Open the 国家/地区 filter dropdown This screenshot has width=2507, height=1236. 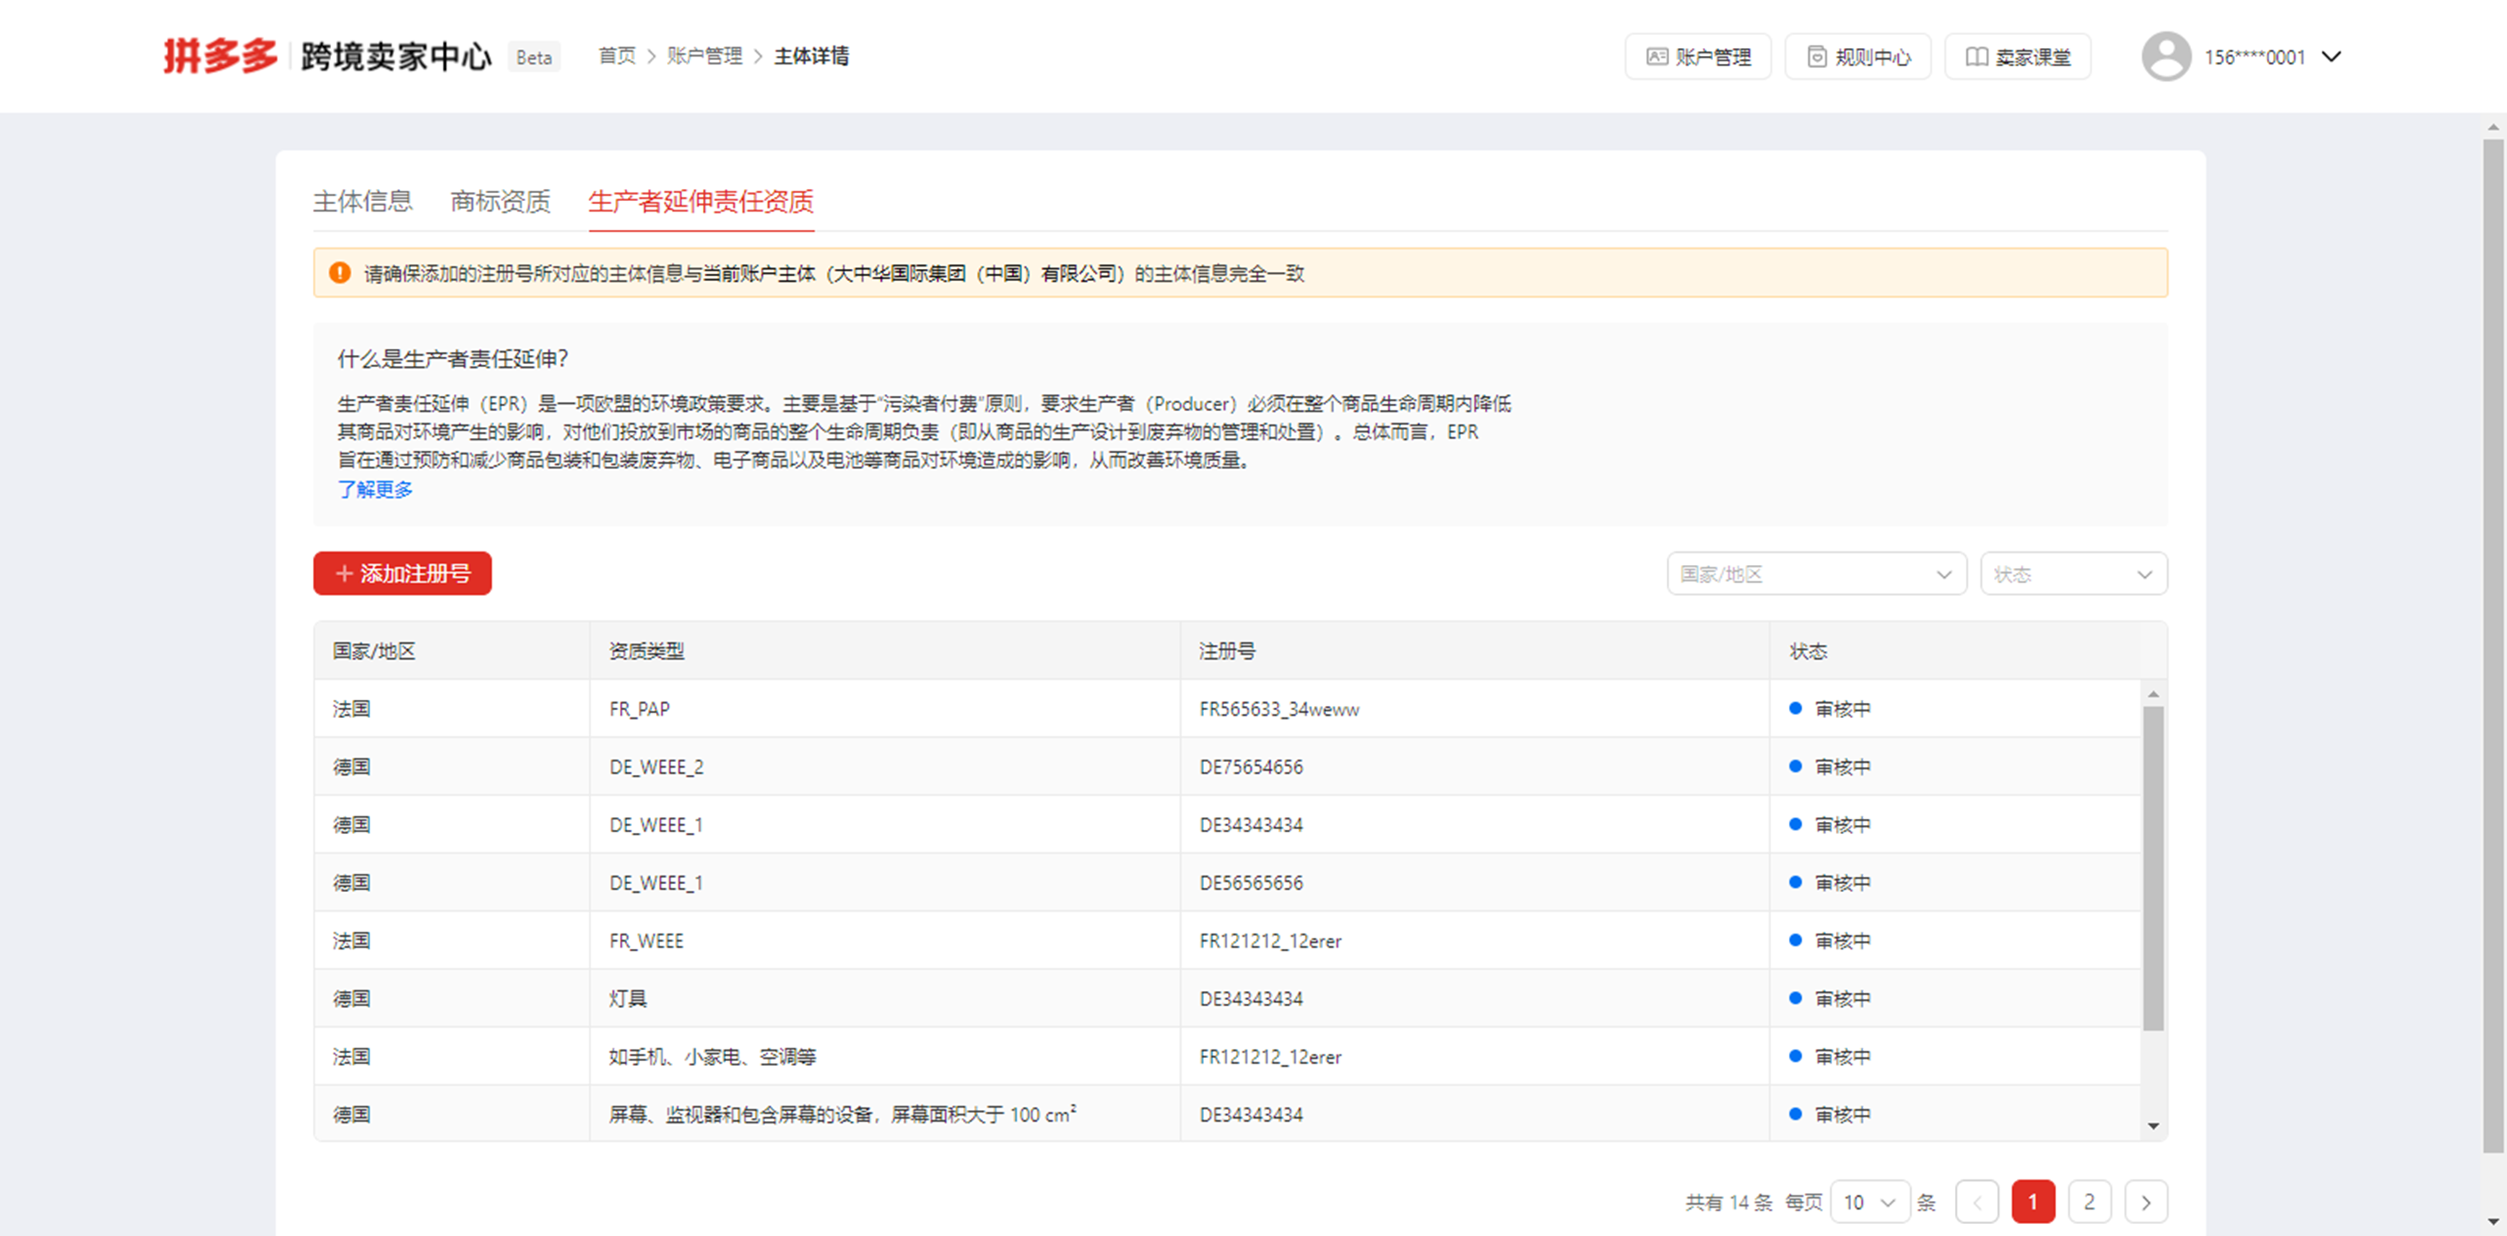pyautogui.click(x=1816, y=575)
